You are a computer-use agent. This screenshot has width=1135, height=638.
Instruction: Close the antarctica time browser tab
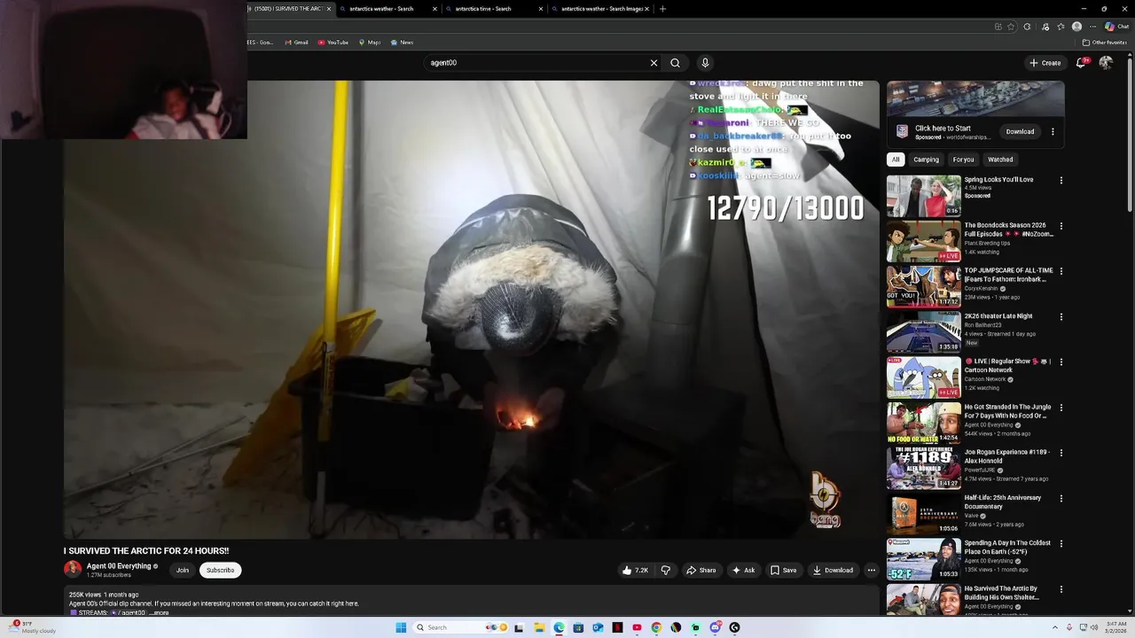[540, 9]
